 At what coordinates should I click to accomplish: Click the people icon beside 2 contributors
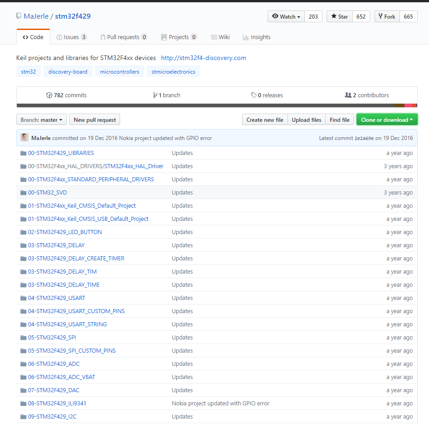click(x=348, y=95)
